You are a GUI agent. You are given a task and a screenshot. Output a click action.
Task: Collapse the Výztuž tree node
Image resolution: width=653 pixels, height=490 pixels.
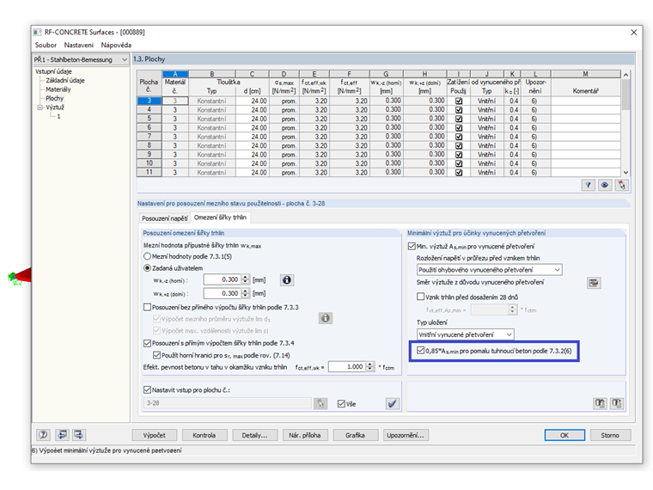coord(40,107)
